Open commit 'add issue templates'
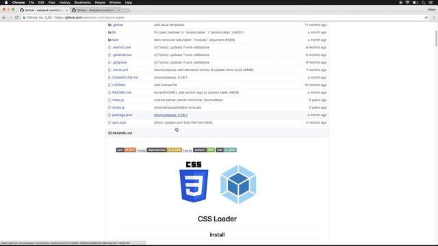The width and height of the screenshot is (438, 246). 169,25
